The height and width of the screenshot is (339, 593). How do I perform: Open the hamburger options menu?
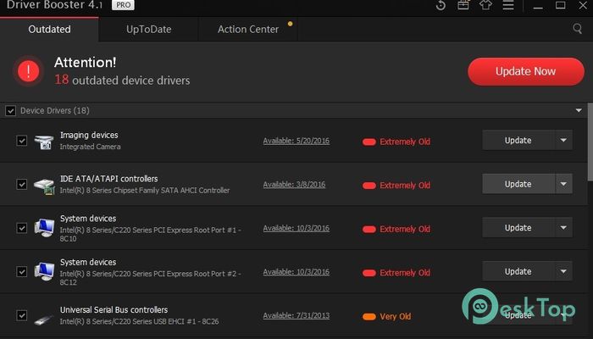(508, 5)
